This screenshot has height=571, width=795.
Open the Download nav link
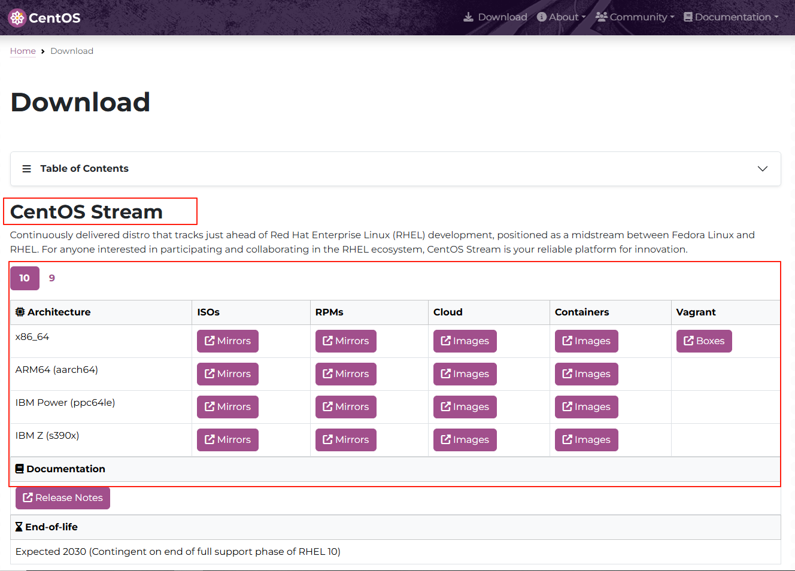pyautogui.click(x=495, y=17)
